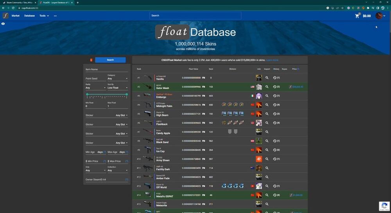Click first sticker on Flashback row
Viewport: 391px width, 213px height.
[224, 123]
